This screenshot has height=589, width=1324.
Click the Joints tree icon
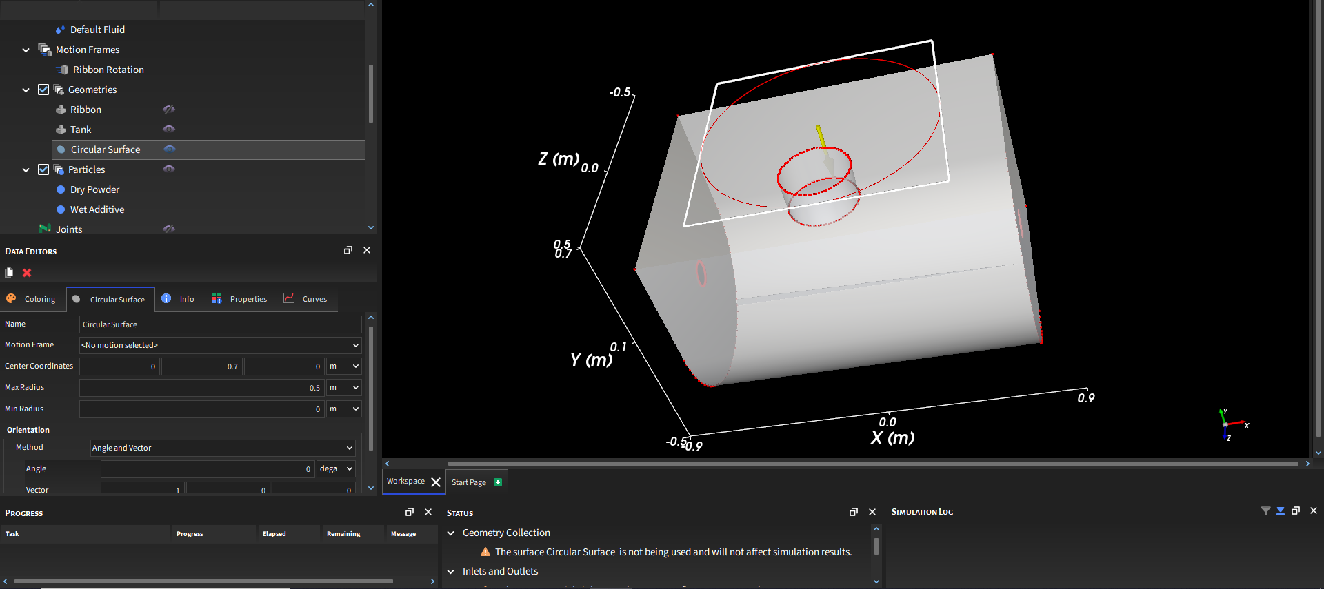coord(45,229)
